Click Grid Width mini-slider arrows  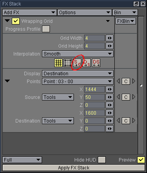coord(110,38)
